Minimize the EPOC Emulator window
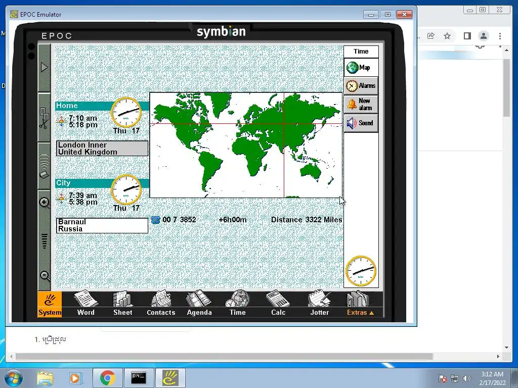This screenshot has height=388, width=518. 371,15
